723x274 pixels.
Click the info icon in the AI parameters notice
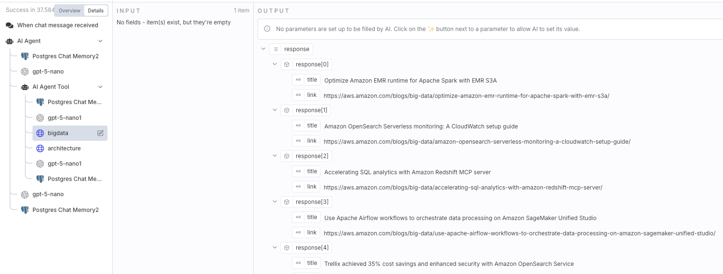[267, 29]
